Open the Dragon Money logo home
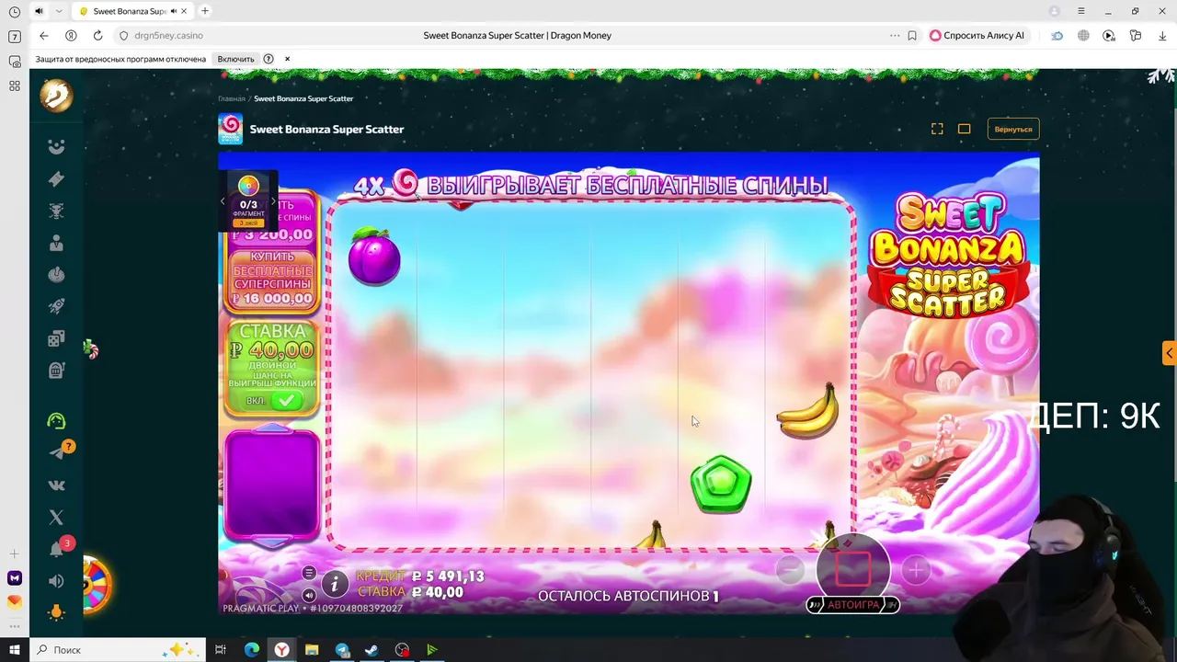 tap(56, 95)
